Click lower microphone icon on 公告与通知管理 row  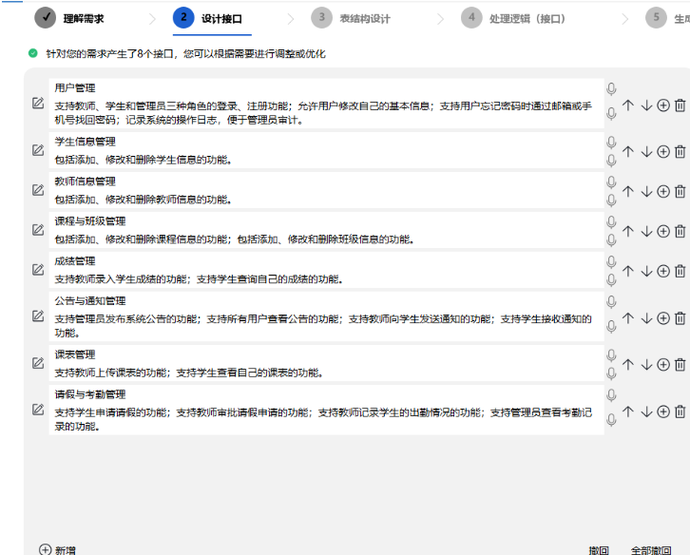611,326
